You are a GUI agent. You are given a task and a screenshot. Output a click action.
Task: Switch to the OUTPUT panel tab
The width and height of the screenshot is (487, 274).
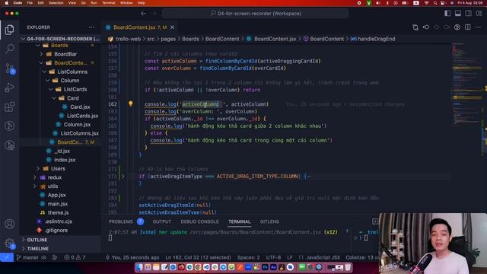162,221
